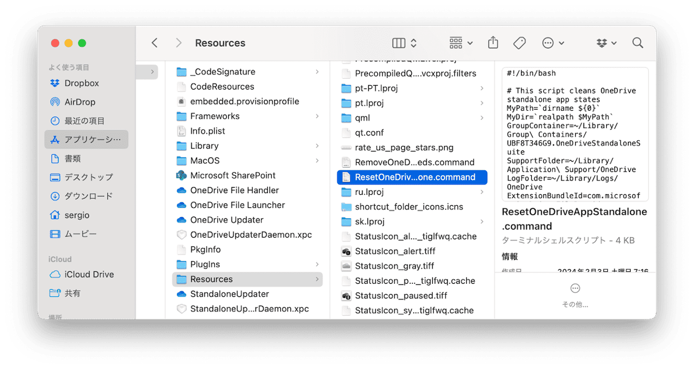Open 最近の項目 in the sidebar
694x369 pixels.
(x=86, y=121)
